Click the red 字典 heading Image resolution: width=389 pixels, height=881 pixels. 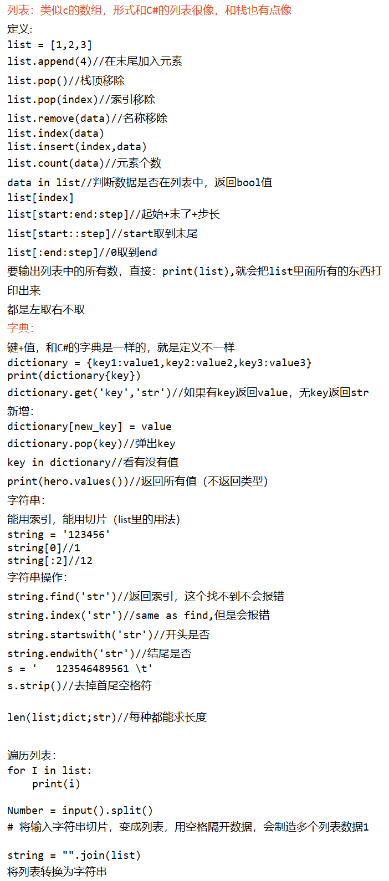pos(21,328)
